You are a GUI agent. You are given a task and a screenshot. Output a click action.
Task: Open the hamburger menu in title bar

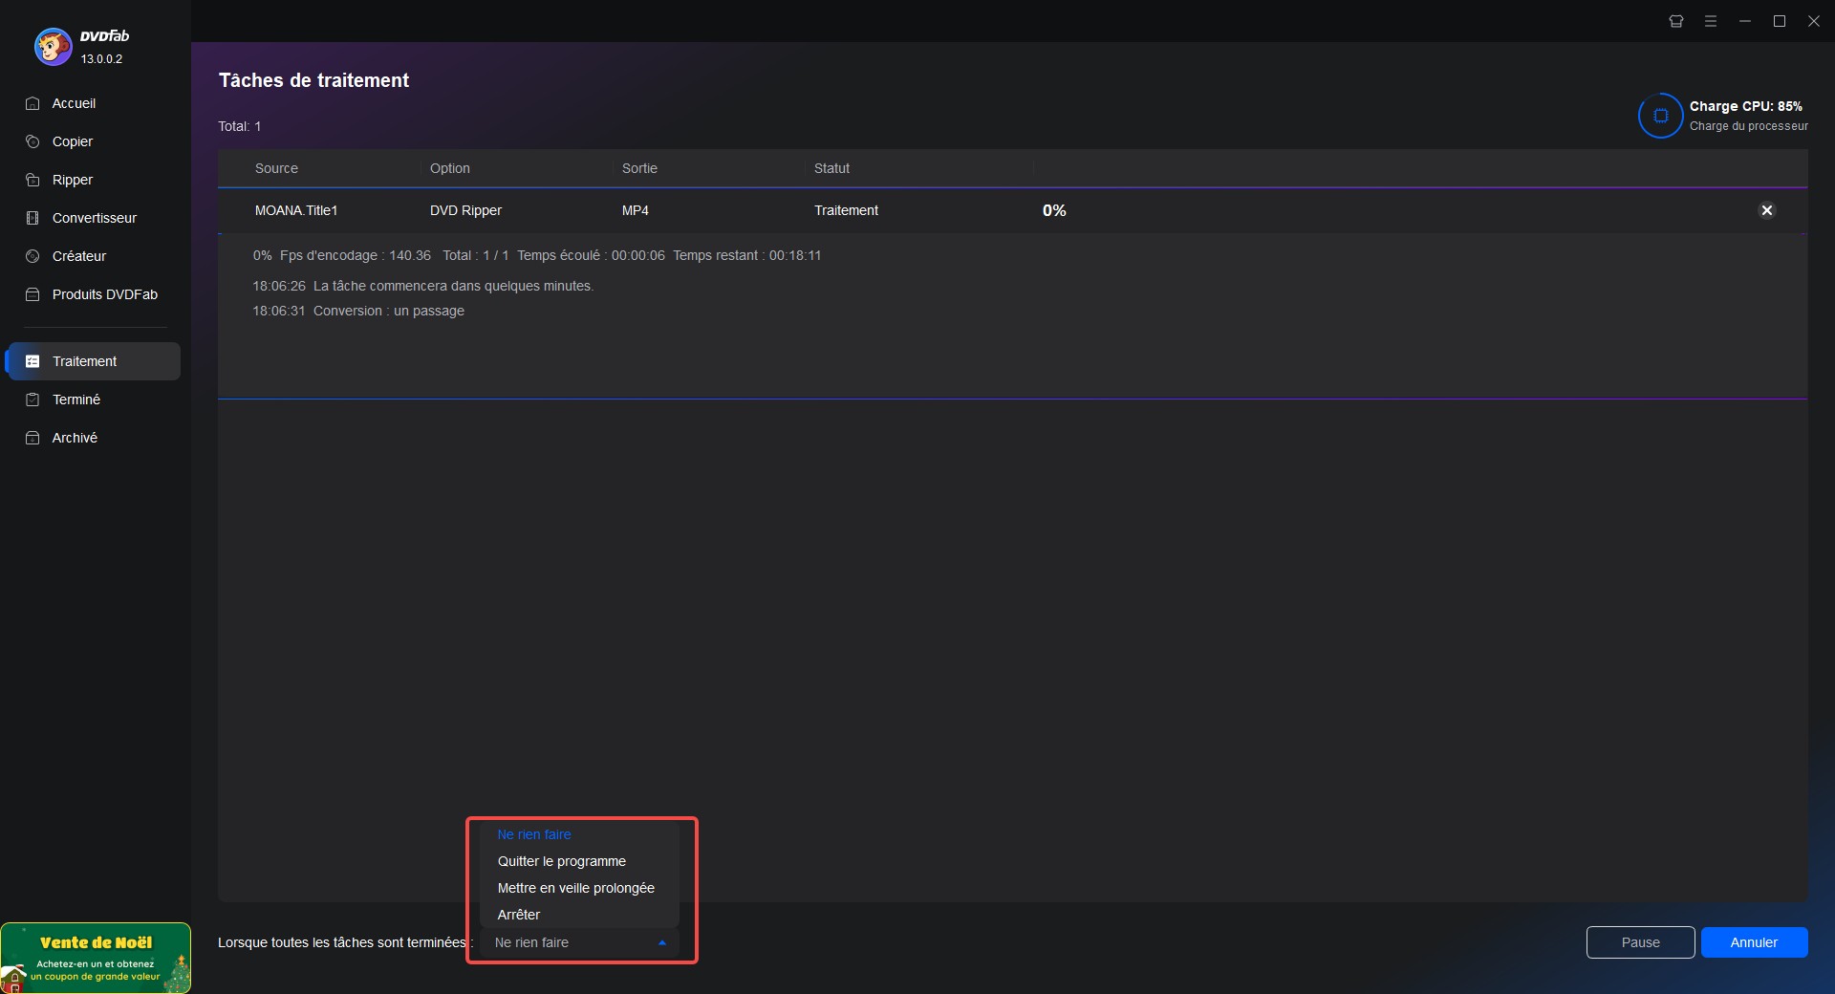coord(1711,21)
